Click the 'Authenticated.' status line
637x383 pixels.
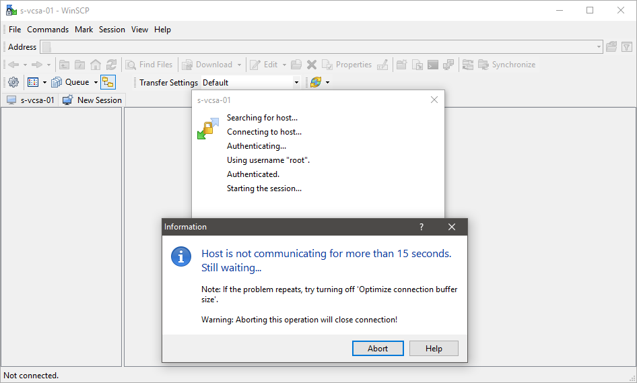253,174
